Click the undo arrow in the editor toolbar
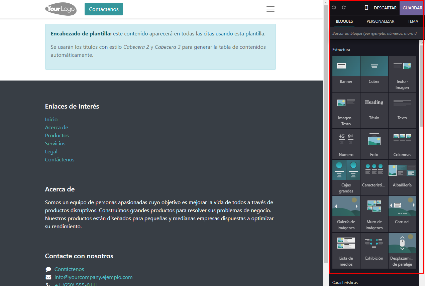Screen dimensions: 425x286 tap(334, 7)
